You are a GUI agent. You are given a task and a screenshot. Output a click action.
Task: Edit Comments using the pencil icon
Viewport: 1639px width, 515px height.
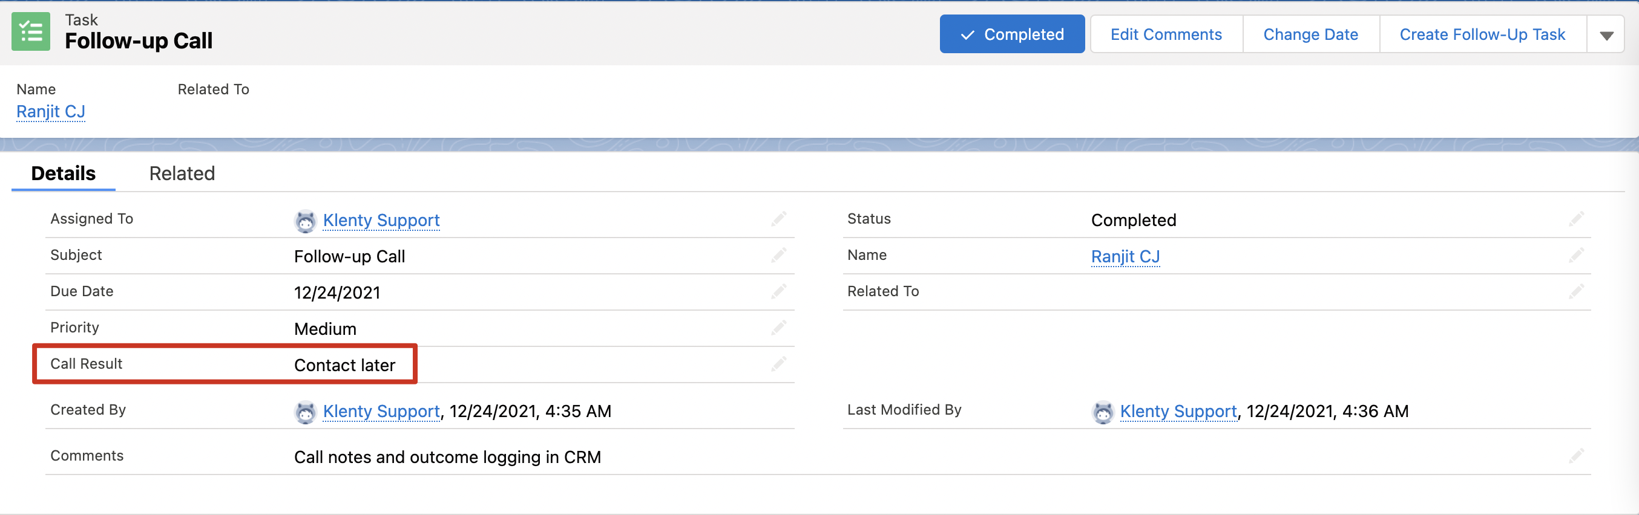click(x=1576, y=456)
